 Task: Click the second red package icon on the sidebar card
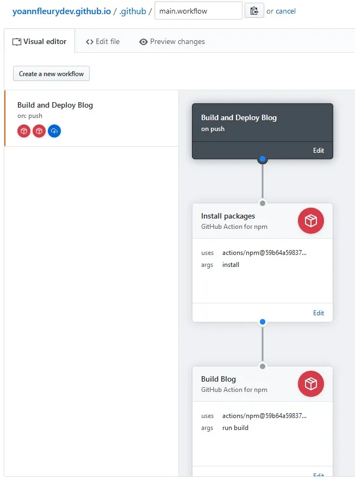click(39, 130)
